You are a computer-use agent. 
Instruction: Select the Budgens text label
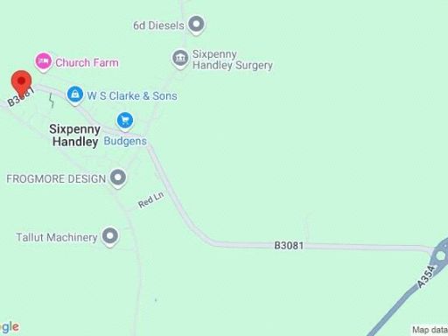(x=125, y=141)
